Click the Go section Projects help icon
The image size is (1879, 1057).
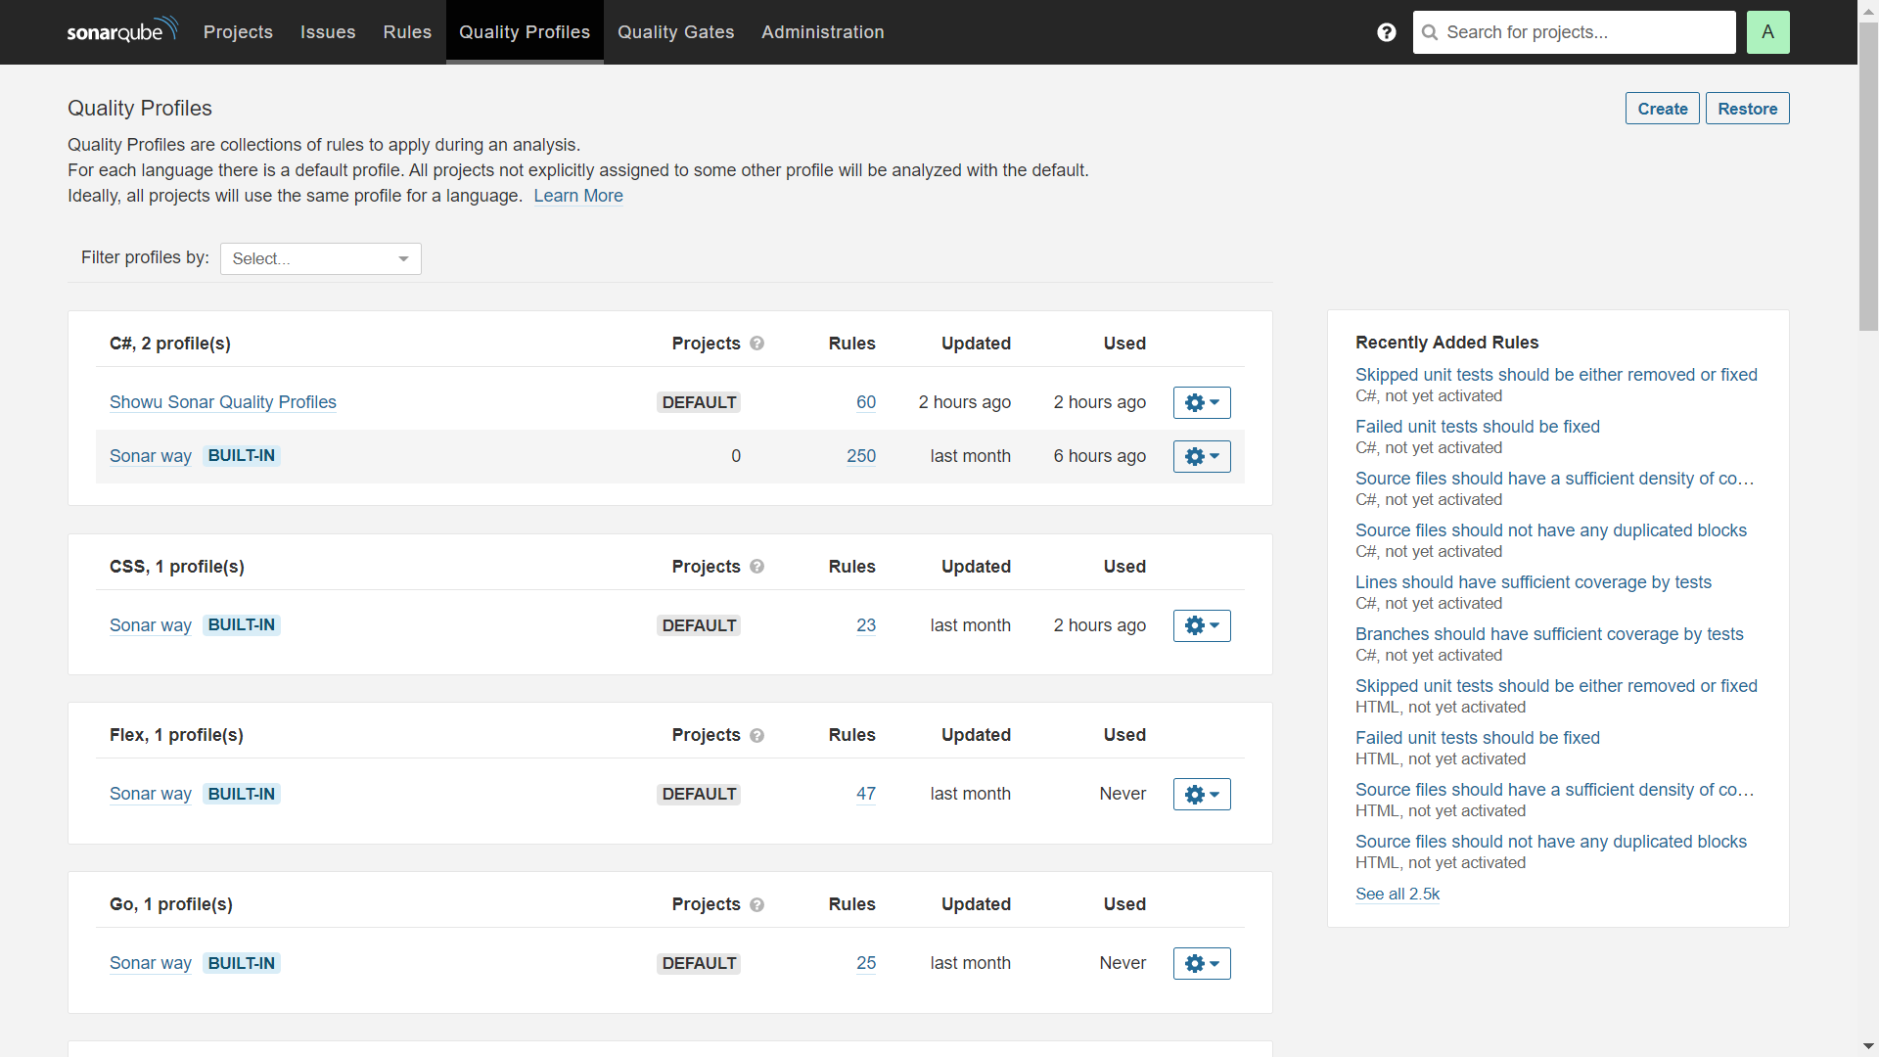point(758,905)
